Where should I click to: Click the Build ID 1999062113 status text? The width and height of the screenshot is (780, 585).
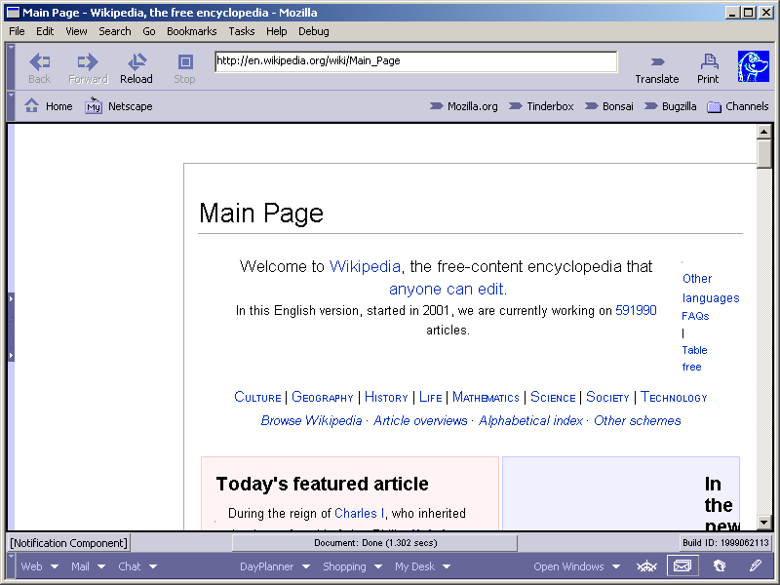(725, 543)
